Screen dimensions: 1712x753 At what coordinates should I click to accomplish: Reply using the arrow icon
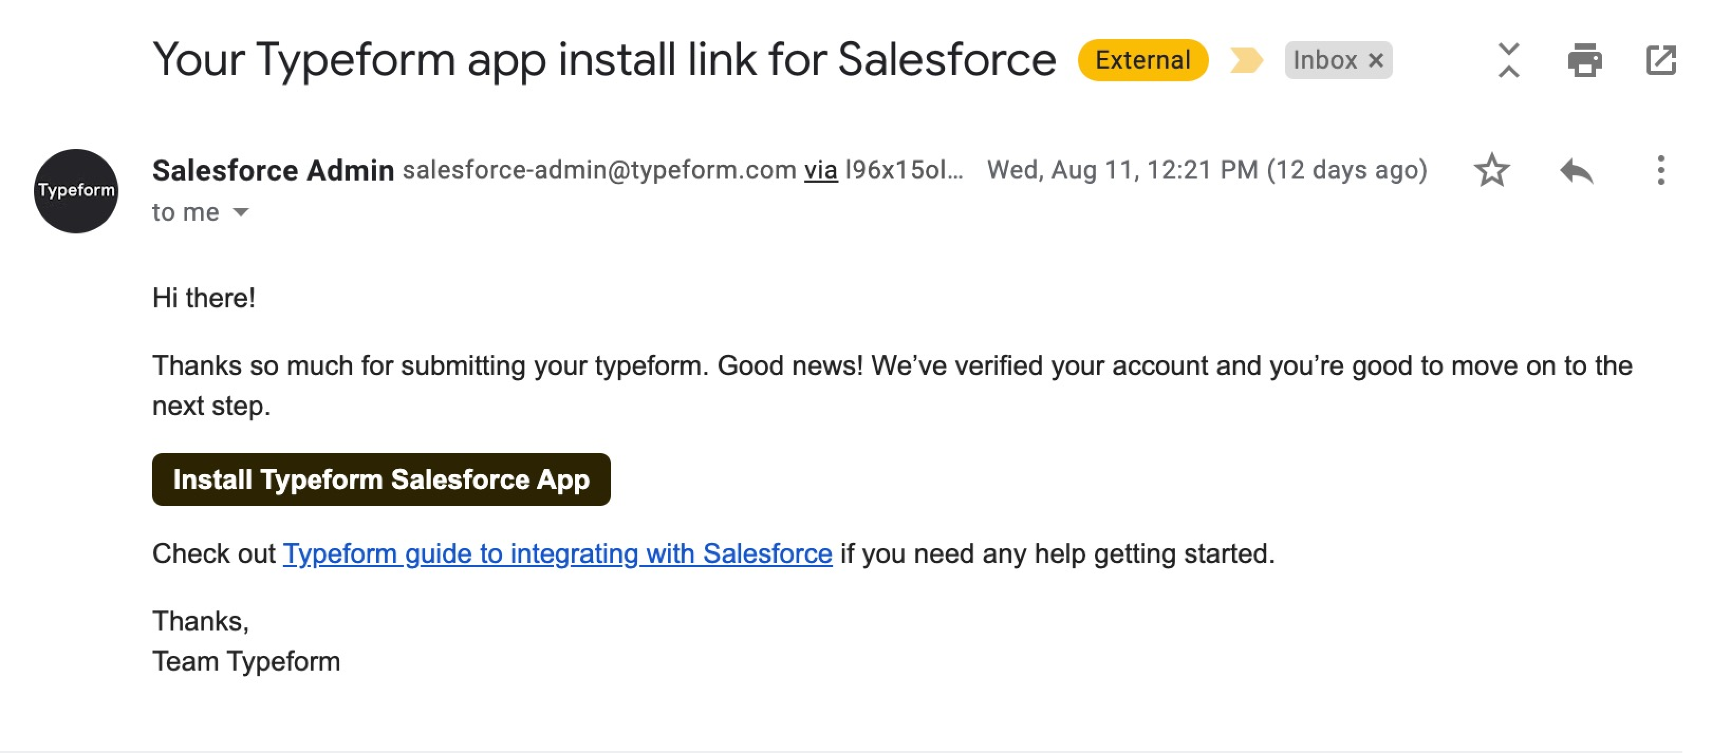coord(1576,171)
